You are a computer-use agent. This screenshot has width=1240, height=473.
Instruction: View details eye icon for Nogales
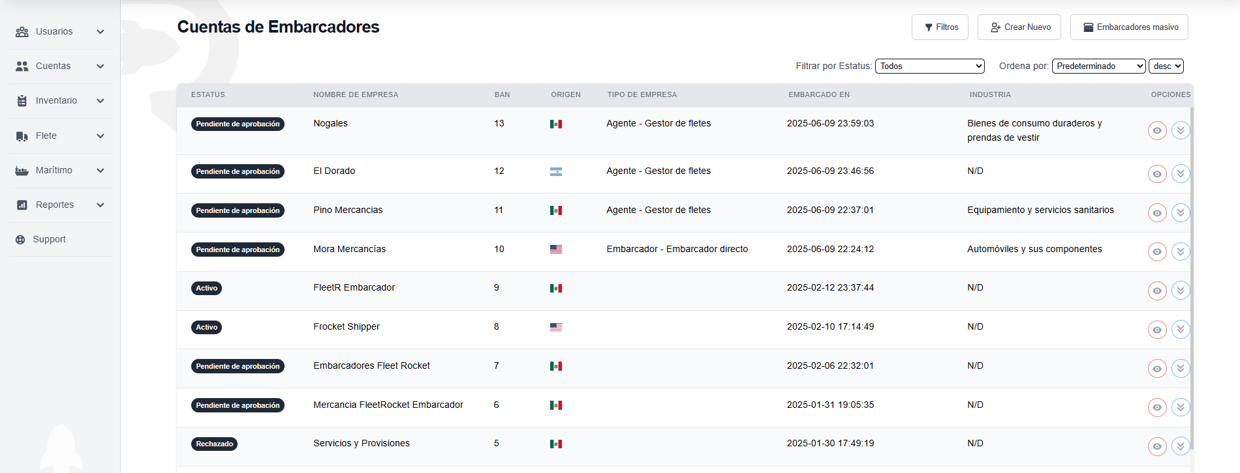pos(1156,130)
